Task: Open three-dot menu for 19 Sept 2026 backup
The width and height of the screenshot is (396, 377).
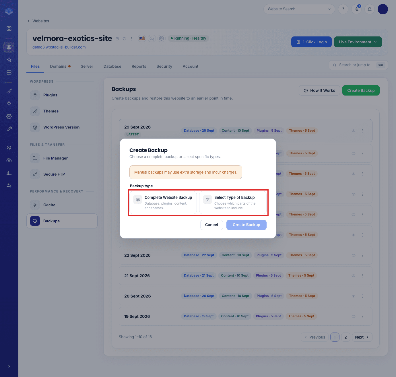Action: (363, 316)
